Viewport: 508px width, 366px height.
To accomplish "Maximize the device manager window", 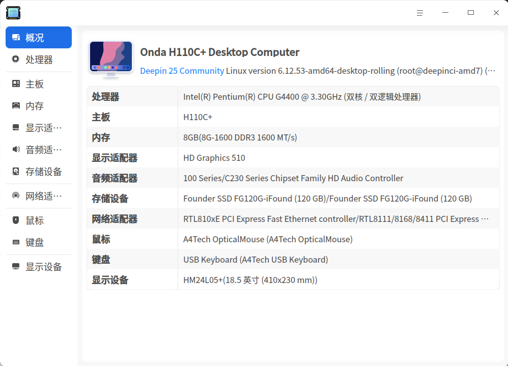I will (471, 13).
